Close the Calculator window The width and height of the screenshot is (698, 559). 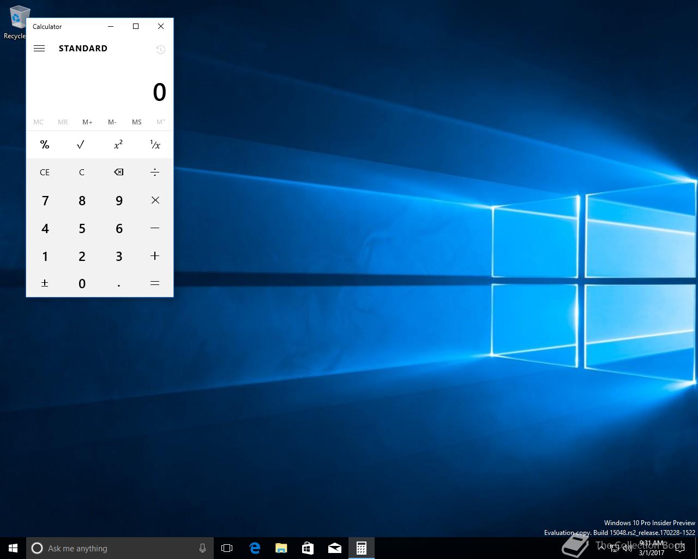point(161,26)
